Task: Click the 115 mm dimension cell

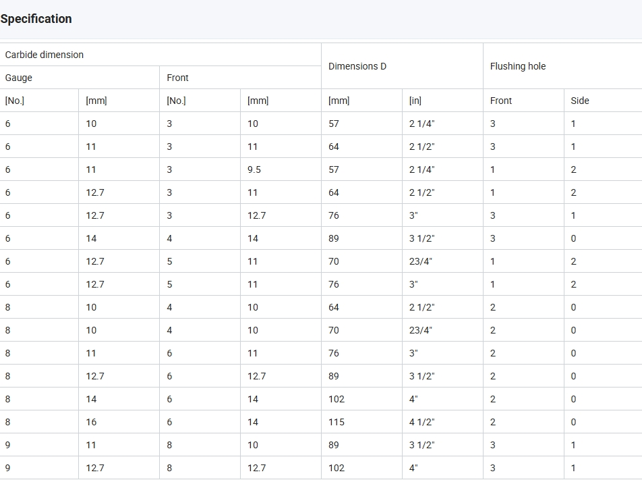Action: pos(362,422)
